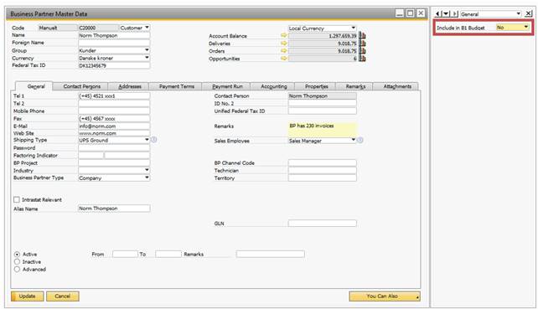Image resolution: width=538 pixels, height=309 pixels.
Task: Open Include in B1 Budget dropdown
Action: (514, 27)
